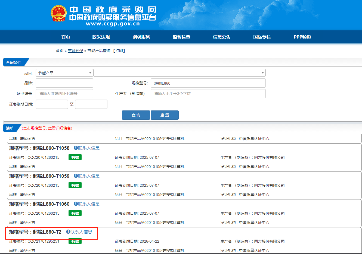Open the empty second 品目 sub-category dropdown
Viewport: 362px width, 254px height.
pos(179,73)
